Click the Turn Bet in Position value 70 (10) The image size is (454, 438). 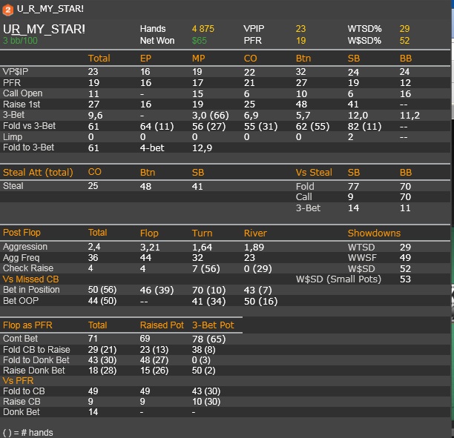pyautogui.click(x=208, y=290)
